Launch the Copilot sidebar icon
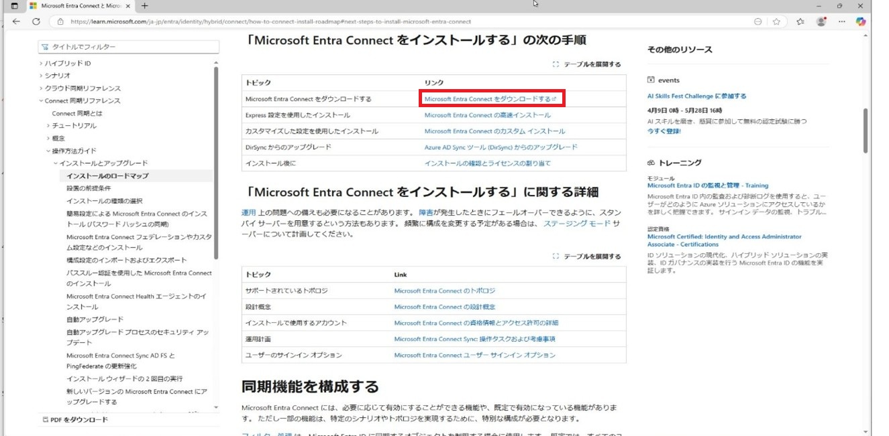 coord(861,21)
